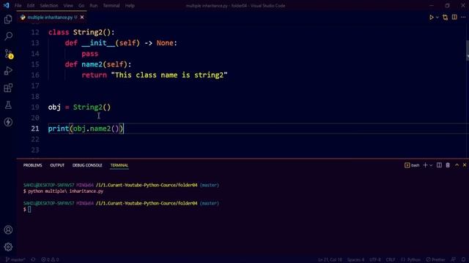This screenshot has width=469, height=263.
Task: Click the master branch in status bar
Action: 15,260
